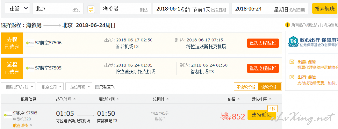Screen dimensions: 338x129
Task: Sort results by 起飞时间 column
Action: (66, 99)
